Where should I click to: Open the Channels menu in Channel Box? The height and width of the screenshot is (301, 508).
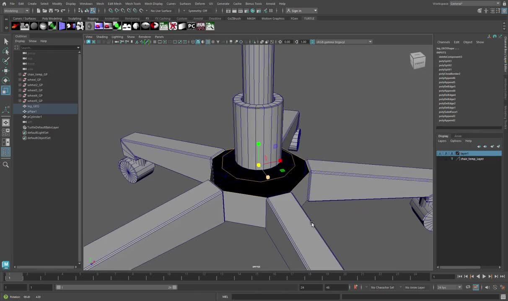pos(443,42)
